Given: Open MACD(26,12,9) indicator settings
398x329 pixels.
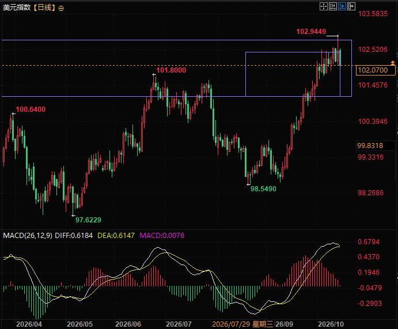Looking at the screenshot, I should click(x=28, y=236).
